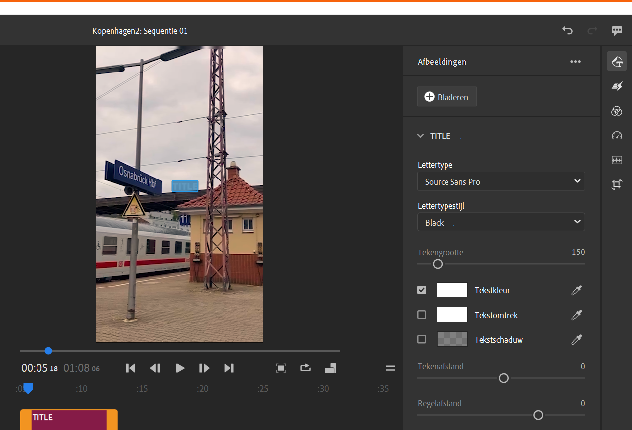Open the Color panel
Viewport: 632px width, 430px height.
tap(617, 111)
